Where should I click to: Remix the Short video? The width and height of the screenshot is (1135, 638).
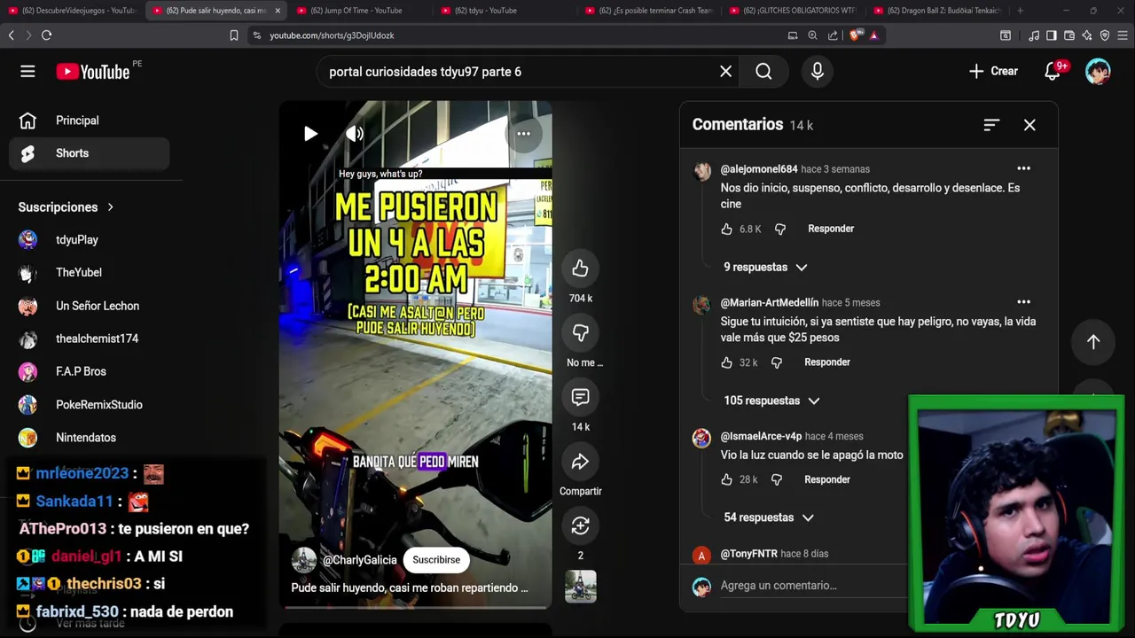(580, 525)
